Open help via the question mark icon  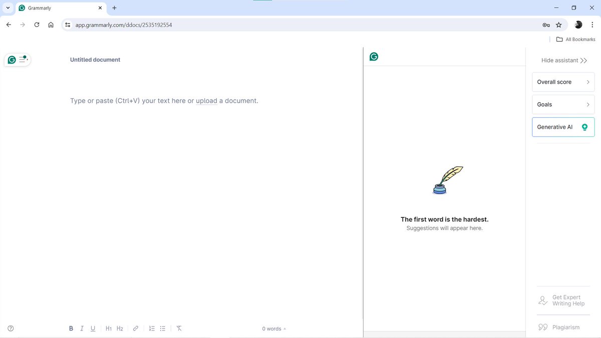pyautogui.click(x=11, y=328)
